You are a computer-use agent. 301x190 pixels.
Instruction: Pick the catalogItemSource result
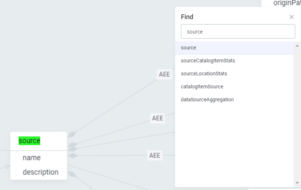tap(202, 87)
